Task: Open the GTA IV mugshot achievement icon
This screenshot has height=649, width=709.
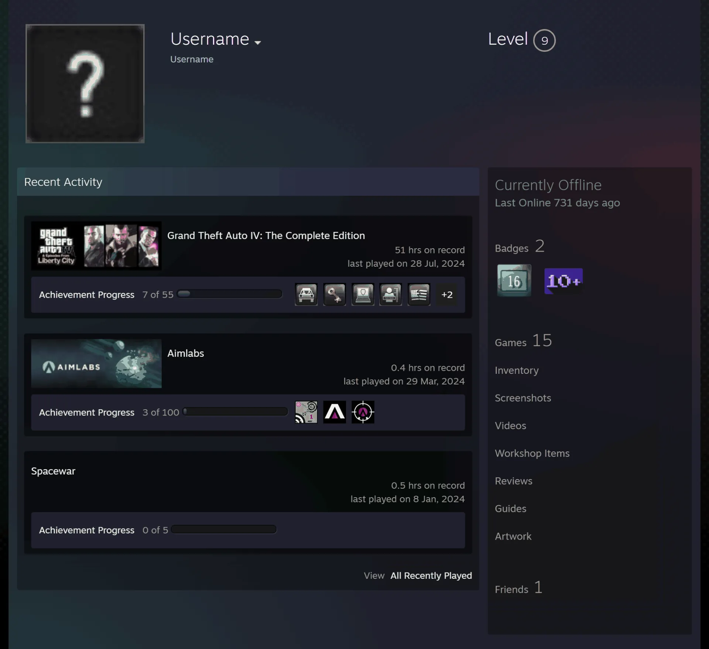Action: [391, 294]
